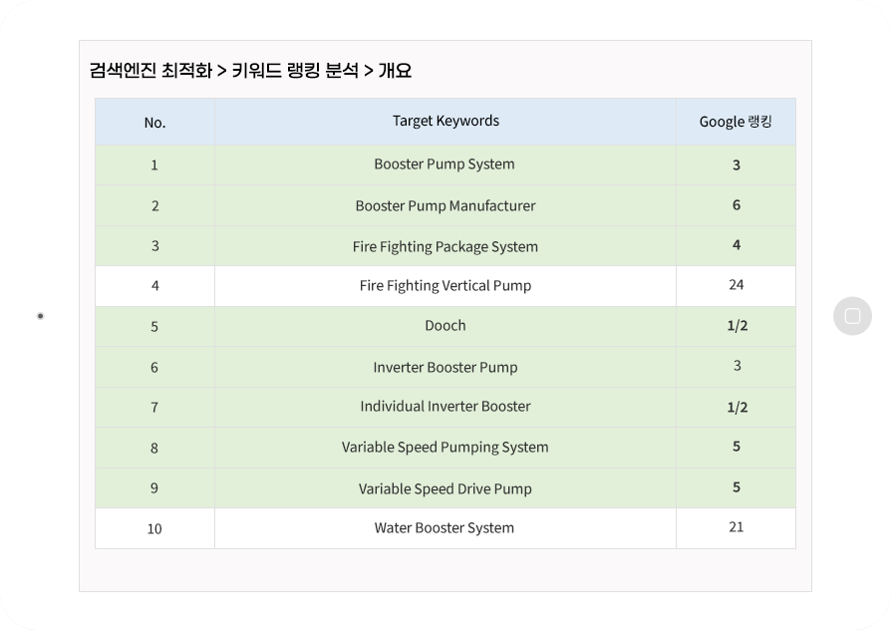
Task: Select the 'Variable Speed Pumping System' cell
Action: pyautogui.click(x=445, y=448)
